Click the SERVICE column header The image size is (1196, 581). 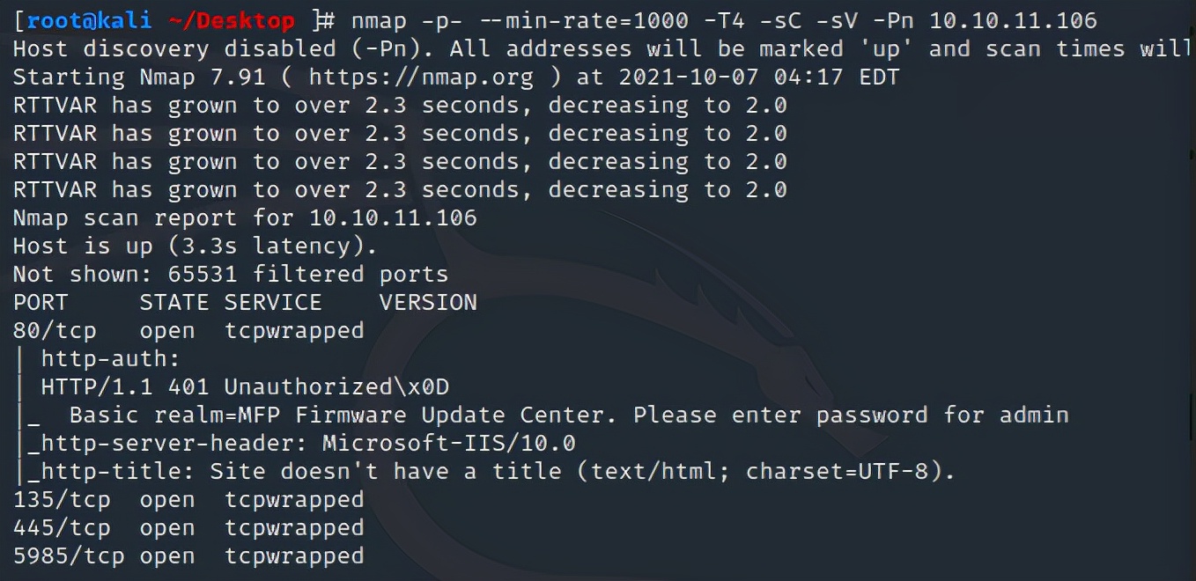[x=273, y=302]
